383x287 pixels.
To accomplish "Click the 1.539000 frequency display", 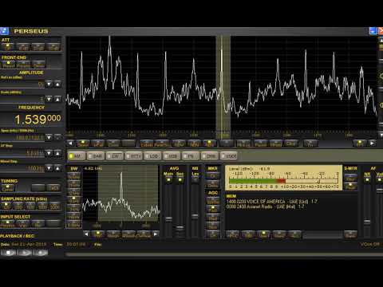I will 38,120.
